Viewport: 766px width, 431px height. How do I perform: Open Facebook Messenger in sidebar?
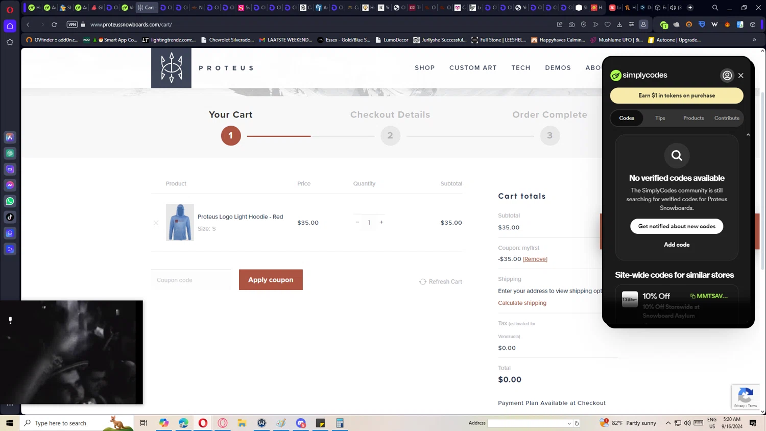[10, 185]
